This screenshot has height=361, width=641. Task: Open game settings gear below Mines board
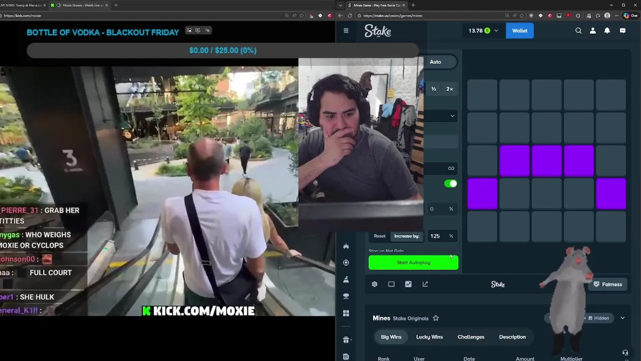pos(375,284)
